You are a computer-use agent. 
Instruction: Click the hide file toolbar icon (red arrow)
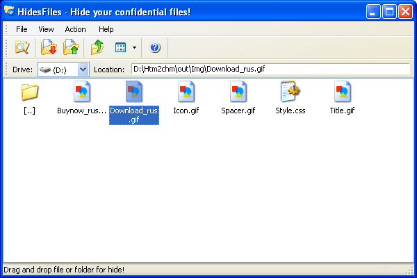(48, 48)
